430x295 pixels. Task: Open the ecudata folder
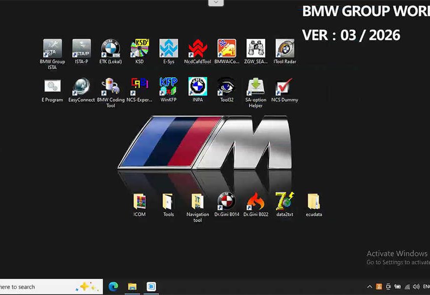[314, 202]
